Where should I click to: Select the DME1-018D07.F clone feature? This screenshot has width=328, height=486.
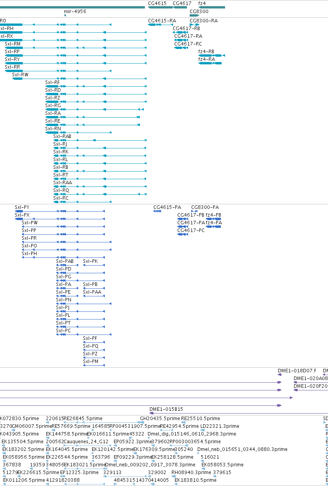click(x=297, y=371)
